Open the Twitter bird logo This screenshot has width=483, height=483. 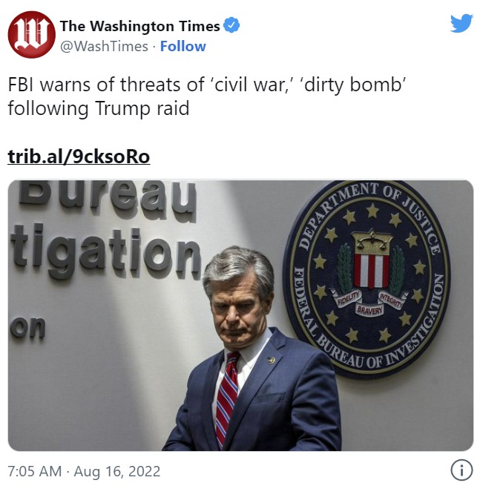(x=461, y=23)
